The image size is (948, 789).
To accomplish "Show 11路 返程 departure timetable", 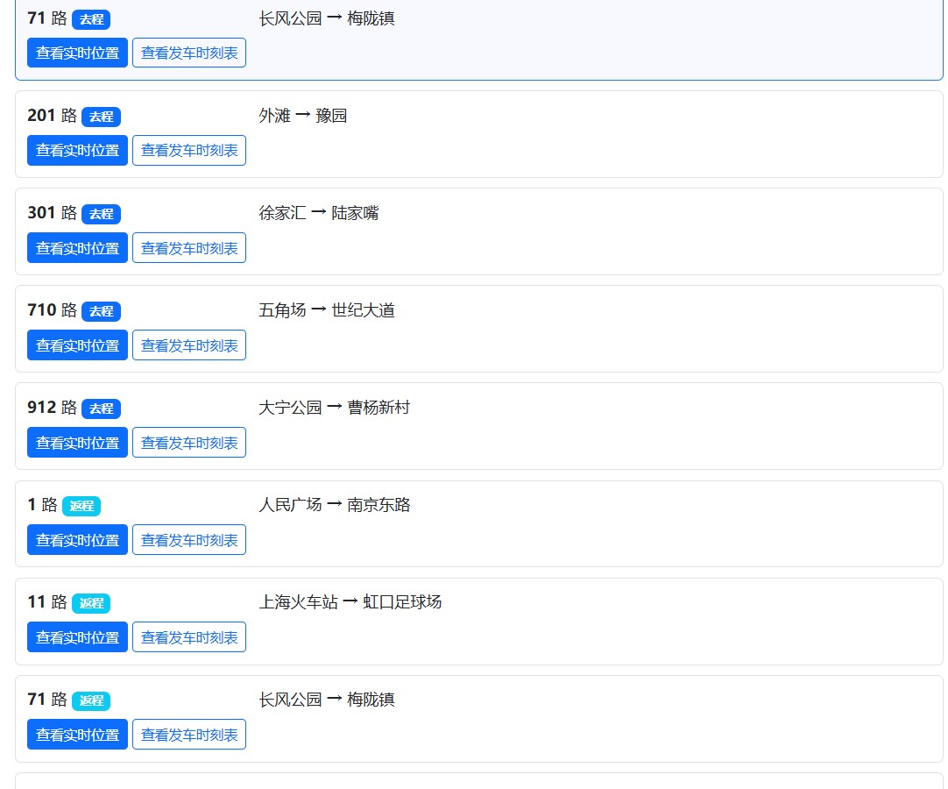I will [x=189, y=637].
